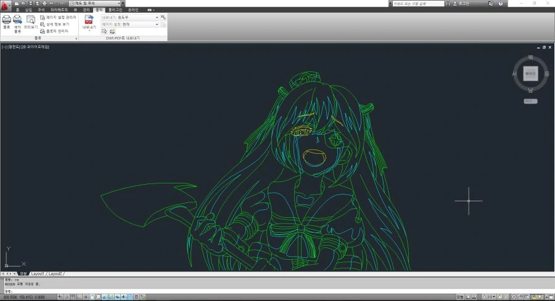
Task: Click the [-] viewport control label
Action: coord(4,47)
